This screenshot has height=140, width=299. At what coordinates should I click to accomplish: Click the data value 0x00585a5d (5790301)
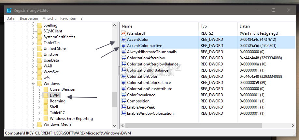[258, 45]
